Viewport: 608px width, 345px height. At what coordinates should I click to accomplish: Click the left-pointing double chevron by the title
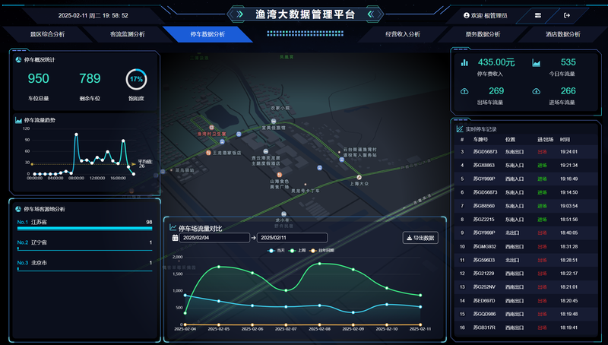pyautogui.click(x=371, y=14)
